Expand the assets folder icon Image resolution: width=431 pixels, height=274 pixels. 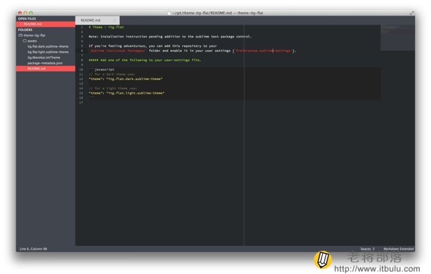(x=24, y=41)
